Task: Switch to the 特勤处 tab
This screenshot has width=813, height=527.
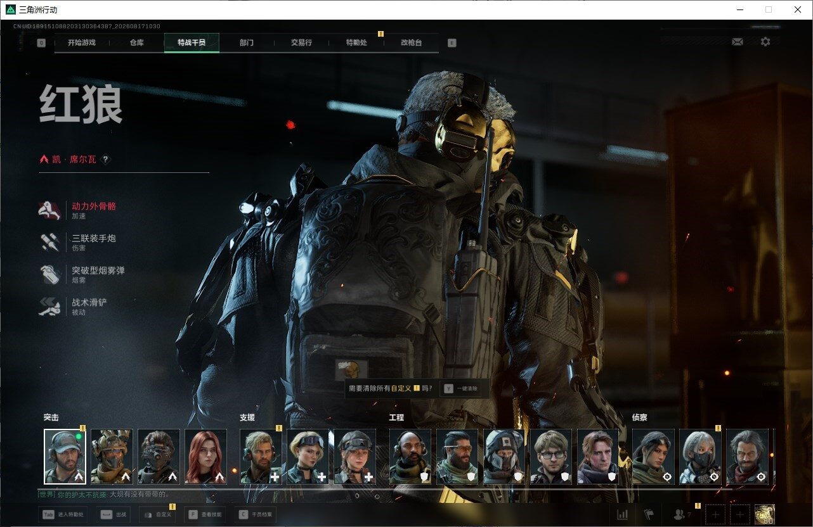Action: [356, 43]
